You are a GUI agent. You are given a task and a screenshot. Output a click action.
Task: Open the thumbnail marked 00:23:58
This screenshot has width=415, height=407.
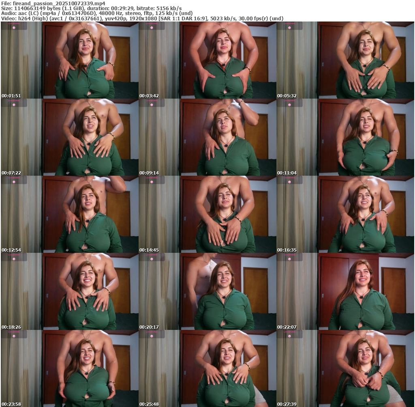click(70, 368)
